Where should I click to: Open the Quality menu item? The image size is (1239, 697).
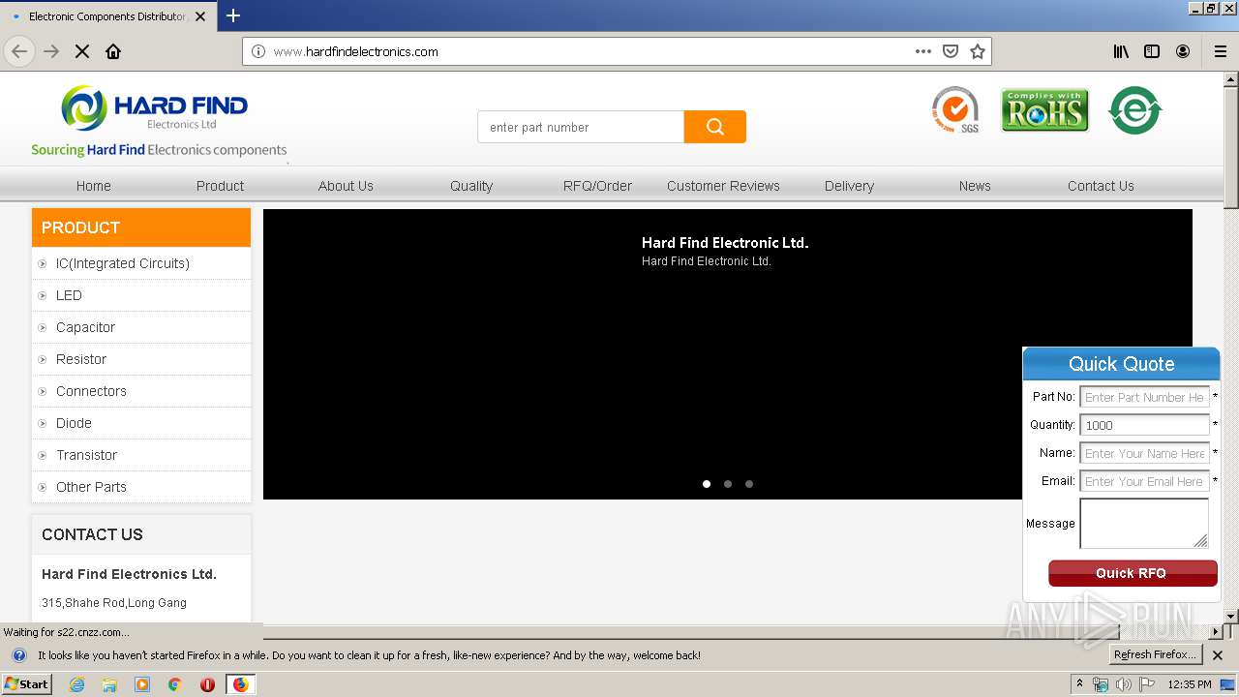click(x=471, y=186)
